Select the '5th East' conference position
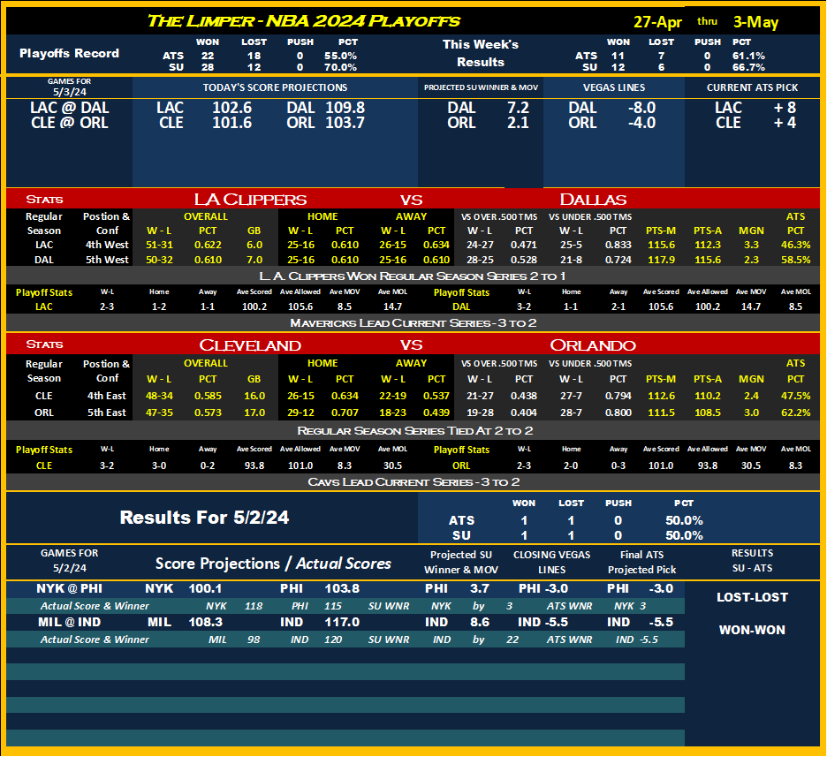827x757 pixels. (107, 413)
